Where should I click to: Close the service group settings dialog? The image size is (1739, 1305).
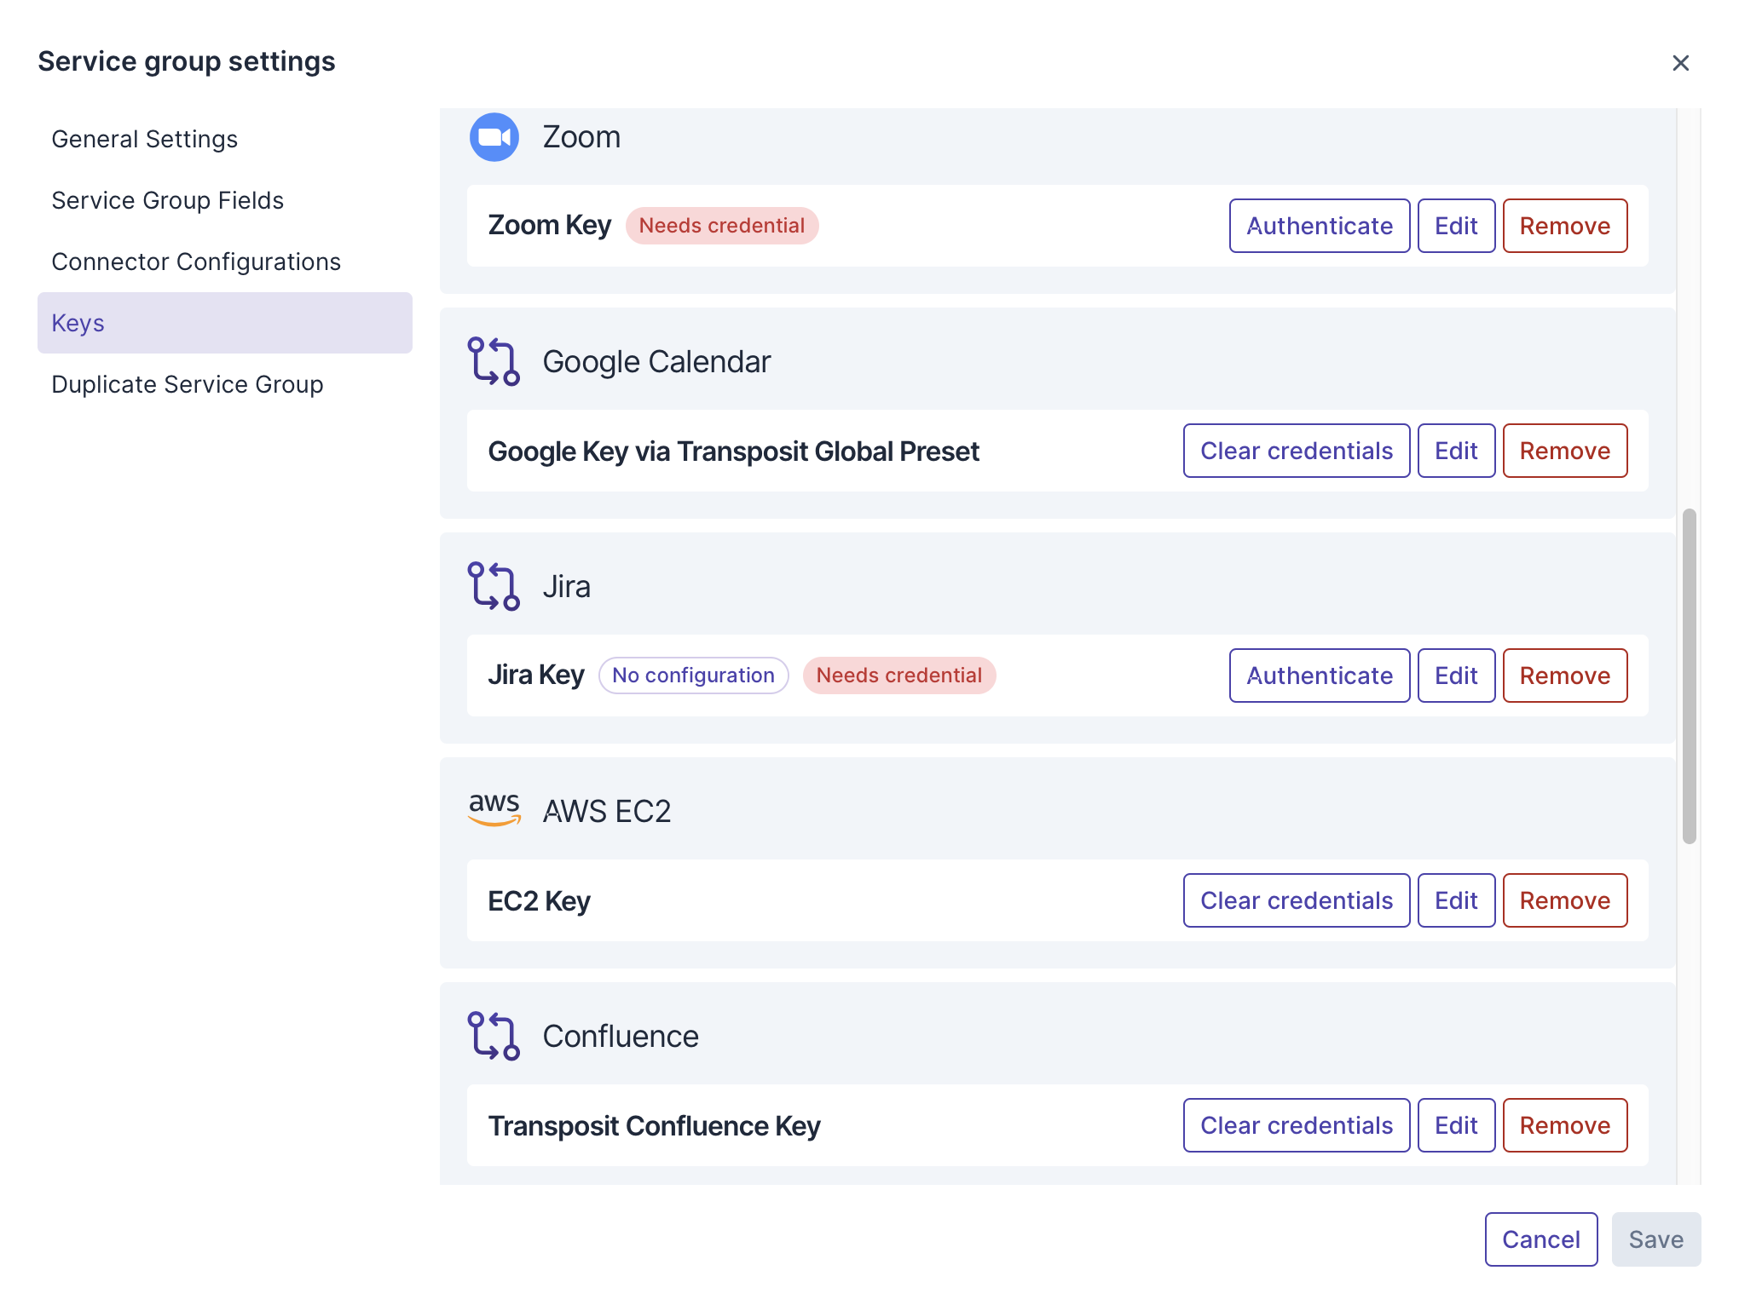click(1680, 63)
